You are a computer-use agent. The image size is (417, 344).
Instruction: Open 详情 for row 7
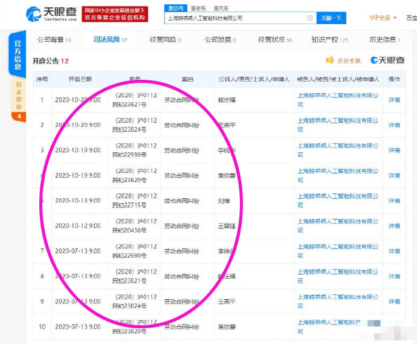pos(394,251)
